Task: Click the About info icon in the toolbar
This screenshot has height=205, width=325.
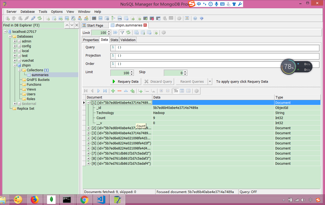Action: click(x=202, y=18)
